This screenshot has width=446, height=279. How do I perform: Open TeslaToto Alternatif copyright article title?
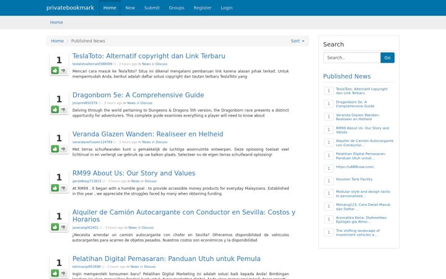tap(149, 56)
